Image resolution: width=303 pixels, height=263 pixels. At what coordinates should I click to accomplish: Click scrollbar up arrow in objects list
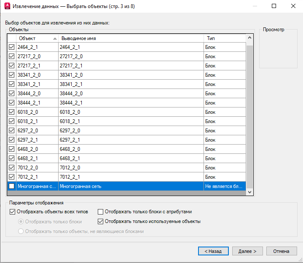pos(249,38)
